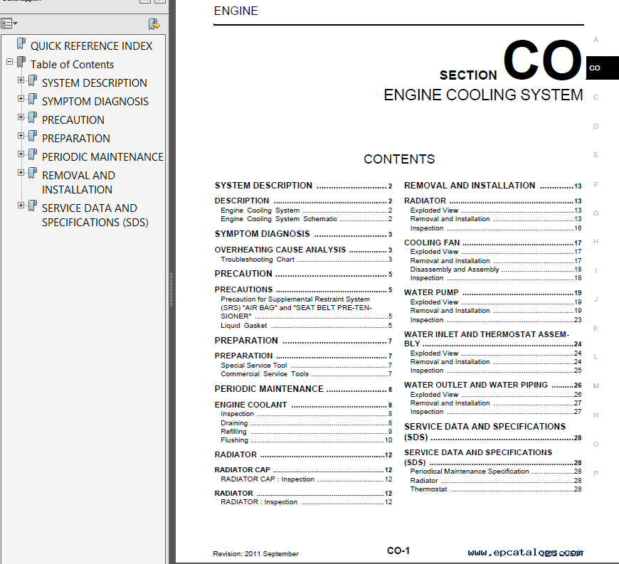Expand SERVICE DATA AND SPECIFICATIONS bookmark
Image resolution: width=619 pixels, height=564 pixels.
[x=21, y=206]
